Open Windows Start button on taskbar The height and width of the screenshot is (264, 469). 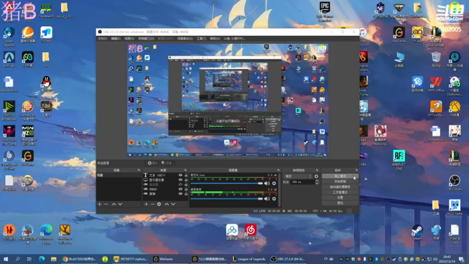click(x=6, y=259)
